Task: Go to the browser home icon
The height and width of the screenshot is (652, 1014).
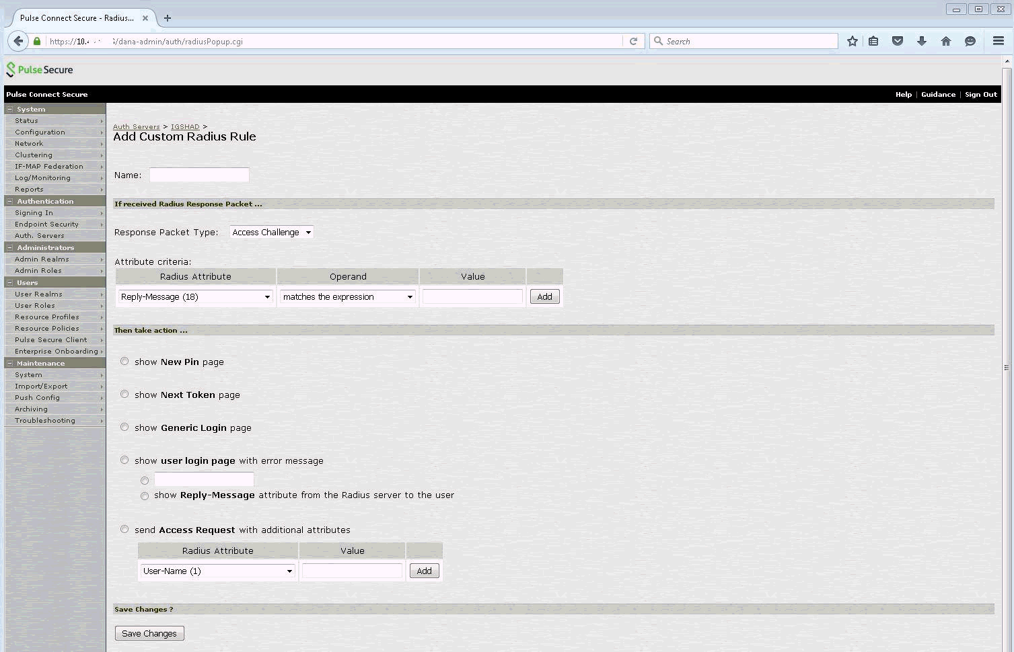Action: tap(946, 41)
